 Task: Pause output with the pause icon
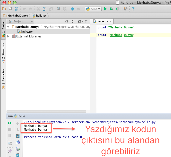[x=10, y=136]
